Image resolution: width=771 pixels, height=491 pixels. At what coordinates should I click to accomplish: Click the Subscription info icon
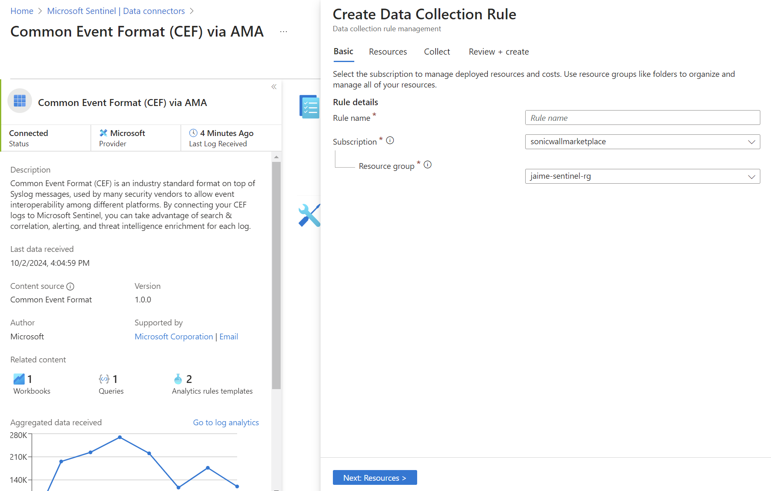tap(390, 141)
